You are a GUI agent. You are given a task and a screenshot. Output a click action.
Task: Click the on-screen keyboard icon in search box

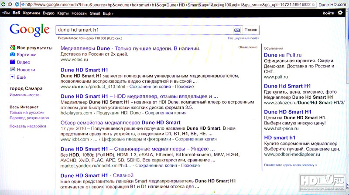point(237,30)
